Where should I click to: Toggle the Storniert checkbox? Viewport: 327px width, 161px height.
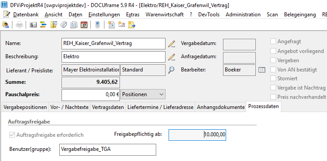pos(273,79)
